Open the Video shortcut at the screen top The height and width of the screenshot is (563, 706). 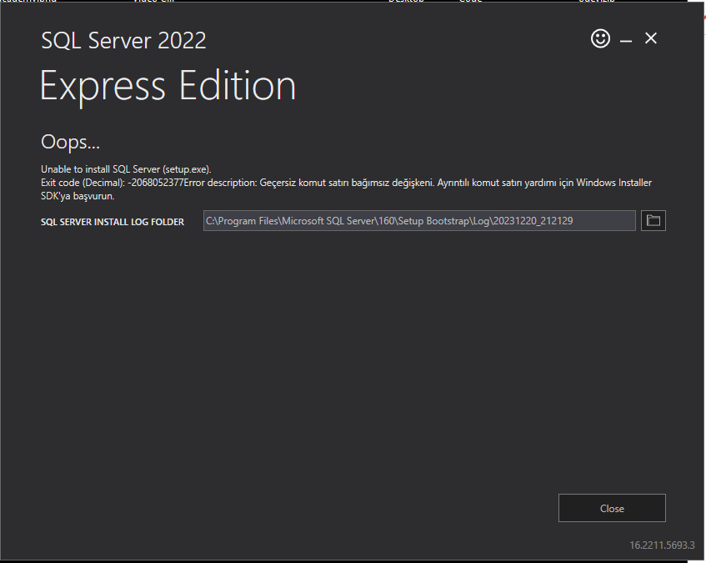coord(154,3)
